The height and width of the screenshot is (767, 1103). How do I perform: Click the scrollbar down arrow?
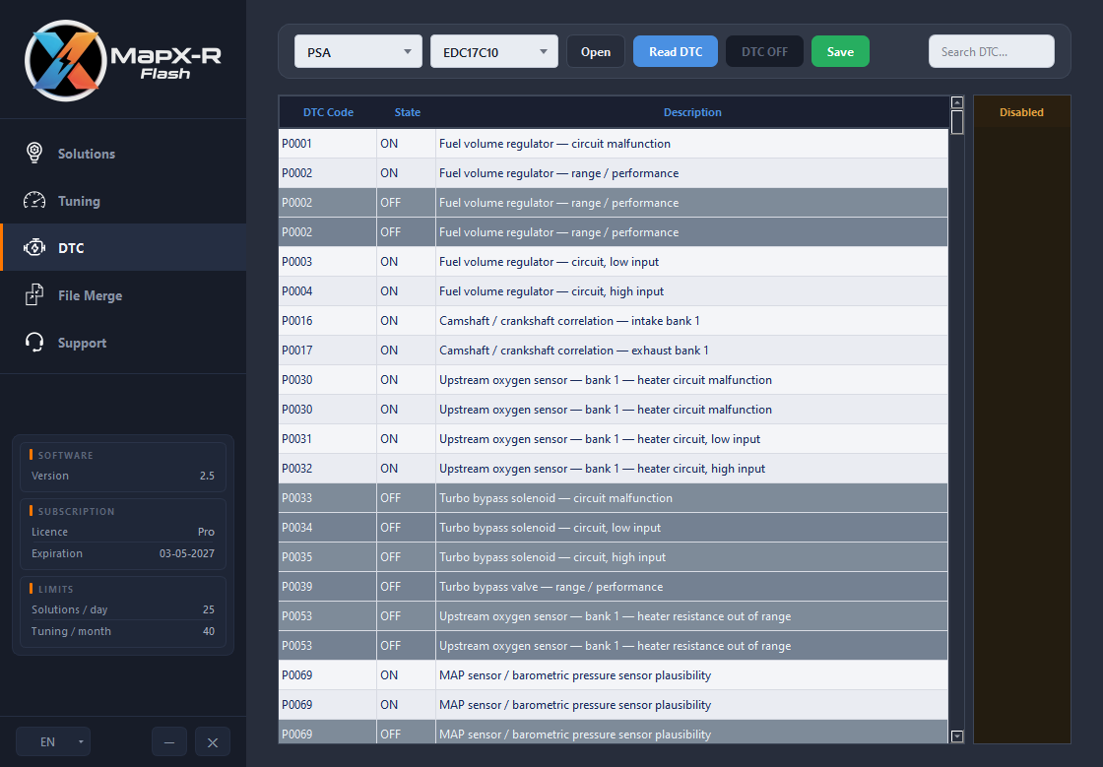click(956, 736)
